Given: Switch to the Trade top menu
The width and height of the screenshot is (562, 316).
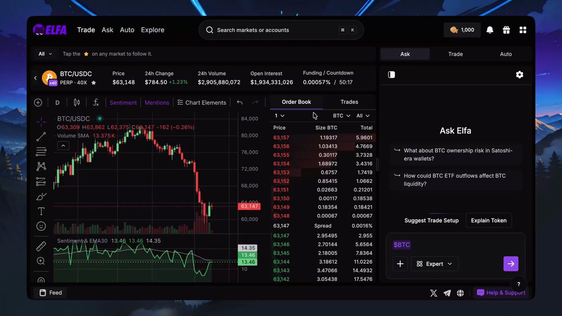Looking at the screenshot, I should click(86, 30).
